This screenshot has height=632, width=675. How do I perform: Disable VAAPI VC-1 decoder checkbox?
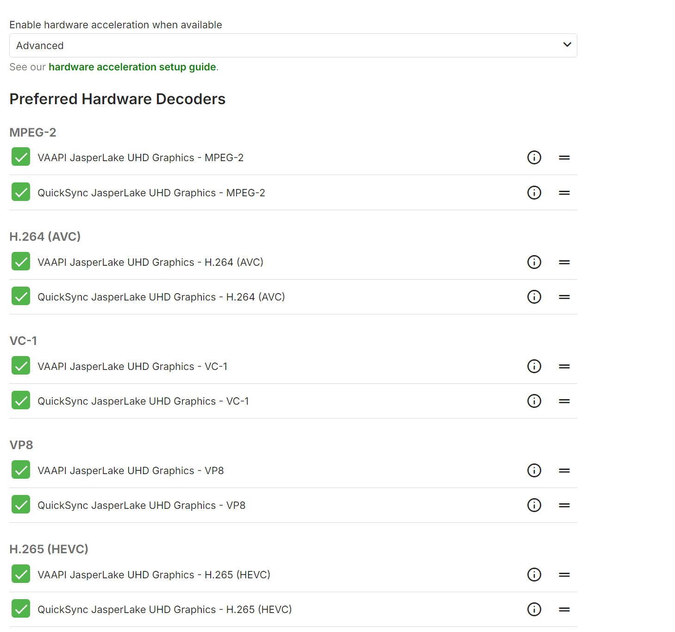click(x=21, y=366)
